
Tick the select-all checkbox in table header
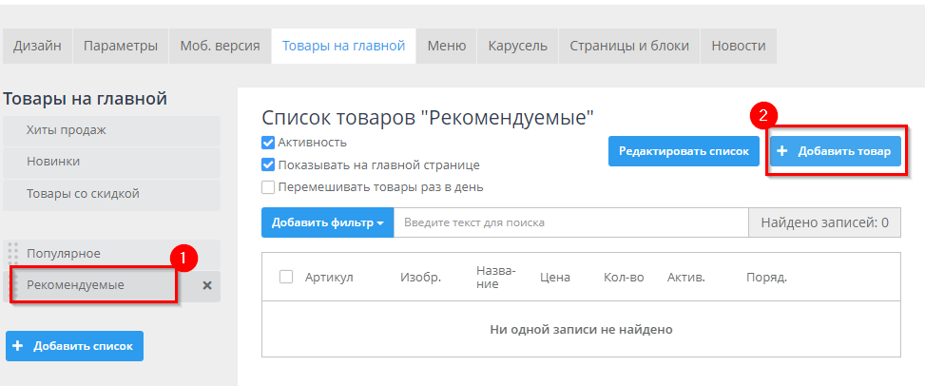286,277
